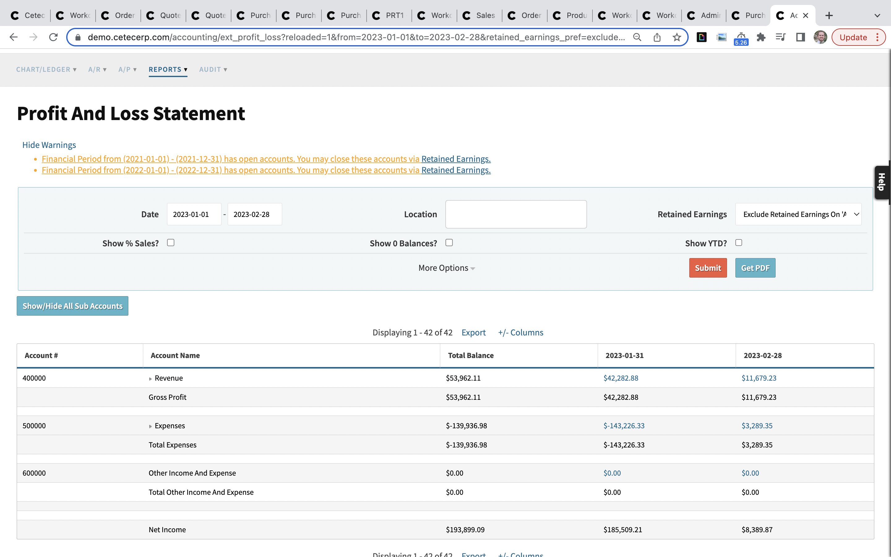Check the Show 0 Balances box
Screen dimensions: 891x557
pyautogui.click(x=449, y=242)
